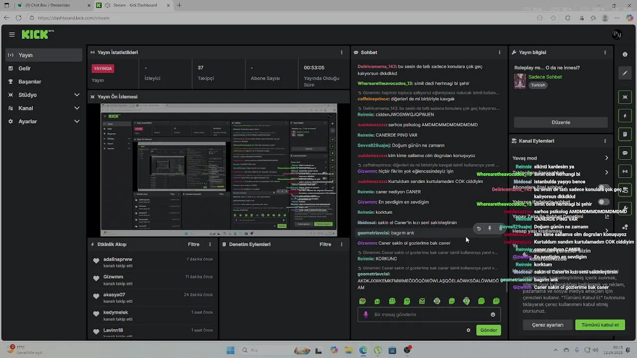Click the Turkish language tag
The height and width of the screenshot is (358, 637).
[x=538, y=85]
